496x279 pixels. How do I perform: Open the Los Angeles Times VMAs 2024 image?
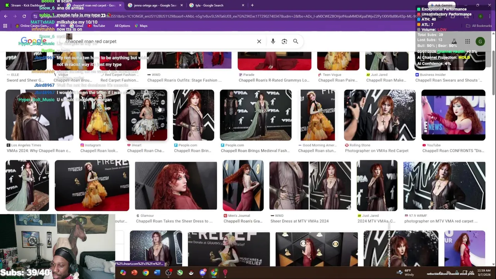coord(40,115)
